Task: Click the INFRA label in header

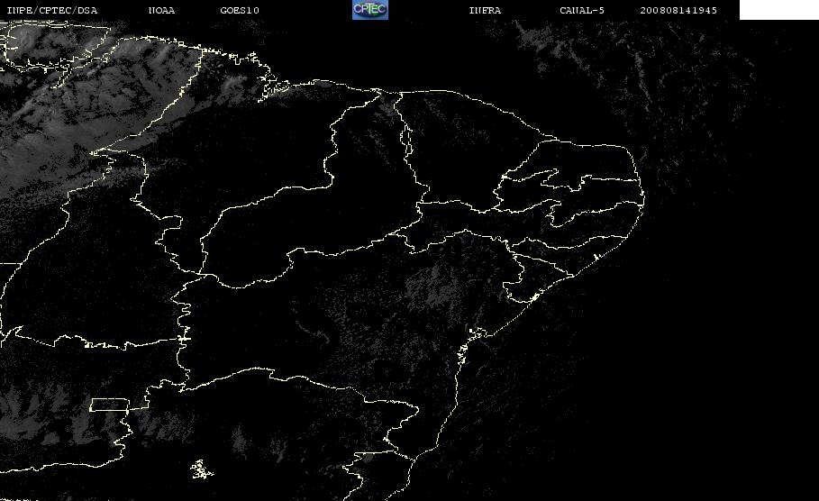Action: (x=485, y=11)
